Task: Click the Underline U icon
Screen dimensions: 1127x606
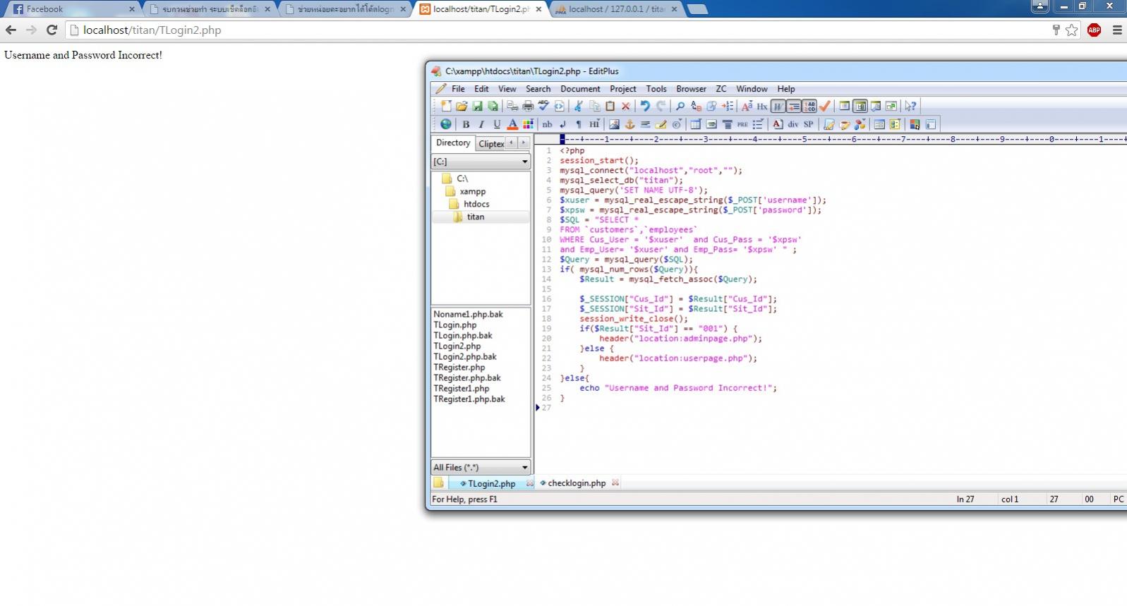Action: click(497, 124)
